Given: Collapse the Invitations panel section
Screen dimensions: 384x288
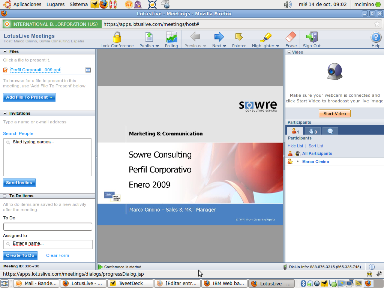Looking at the screenshot, I should click(x=5, y=114).
